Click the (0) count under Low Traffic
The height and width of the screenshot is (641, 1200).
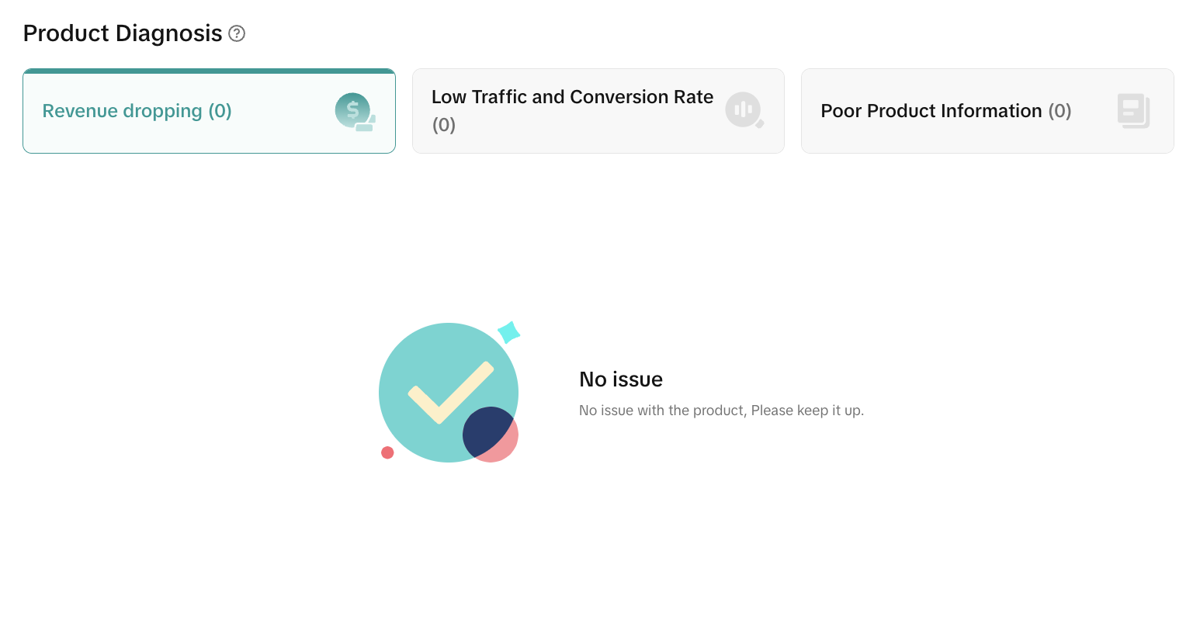pos(444,125)
